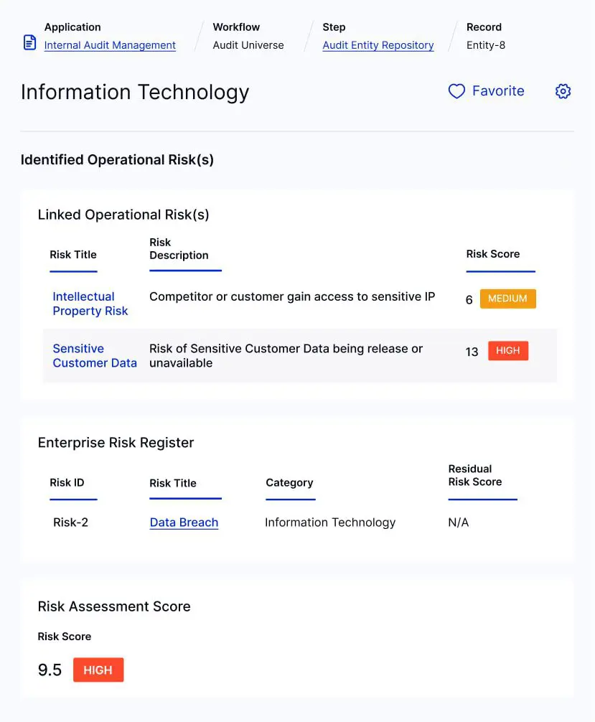Click the Information Technology page title
This screenshot has width=595, height=722.
(x=135, y=93)
